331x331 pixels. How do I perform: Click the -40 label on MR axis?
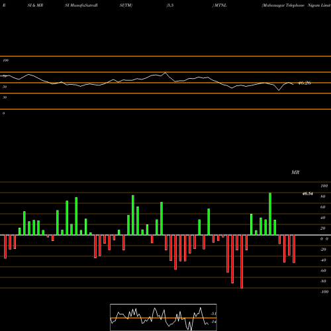coord(323,260)
